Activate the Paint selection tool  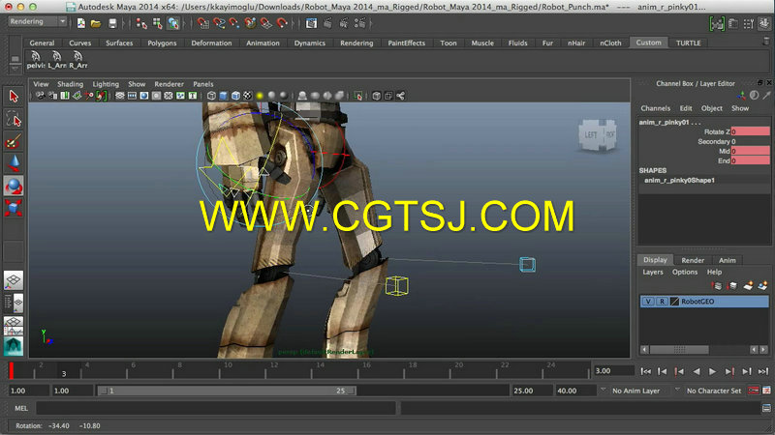(14, 142)
